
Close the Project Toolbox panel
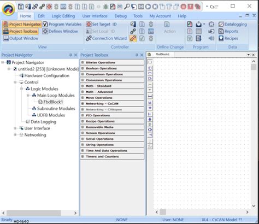[x=142, y=55]
